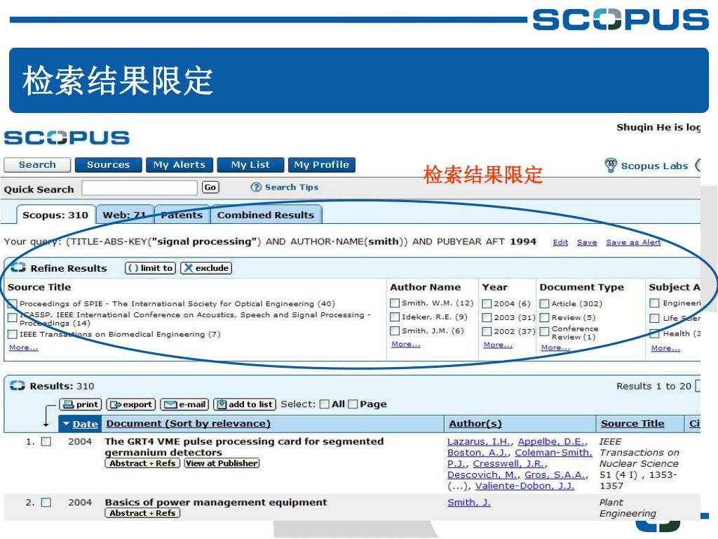Check Proceedings of SPIE source title
The image size is (718, 539).
tap(13, 303)
